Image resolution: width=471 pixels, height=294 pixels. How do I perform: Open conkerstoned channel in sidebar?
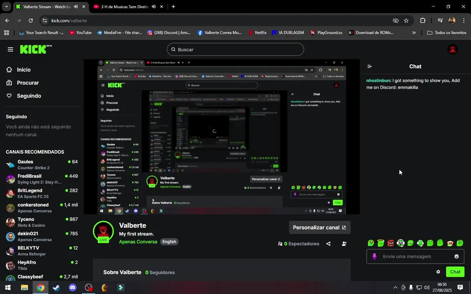(x=42, y=207)
